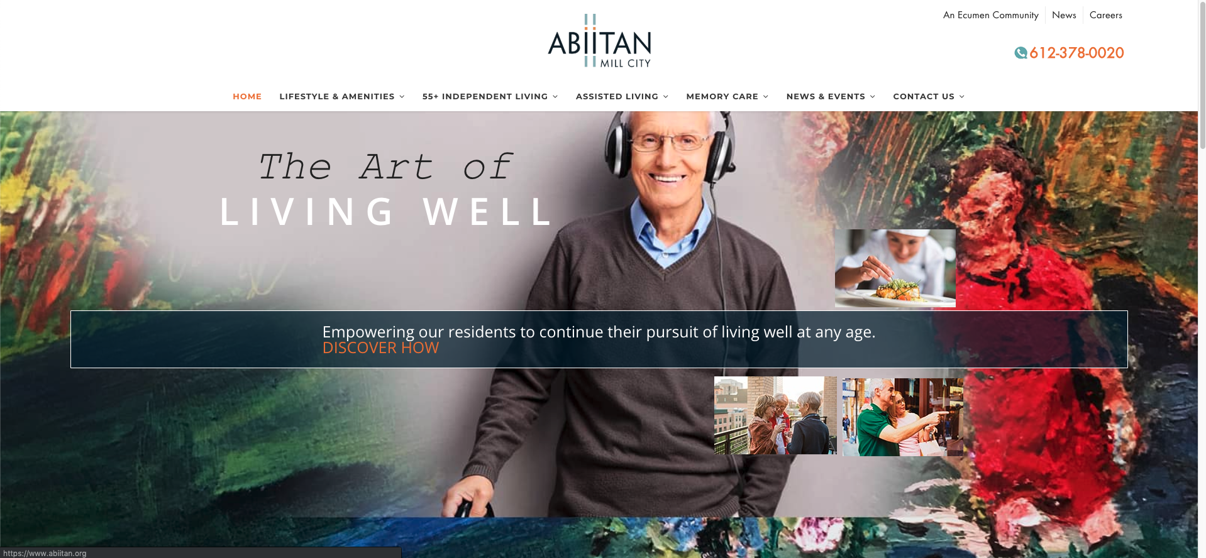Select the balcony friends toasting thumbnail
Screen dimensions: 1206x558
click(775, 415)
